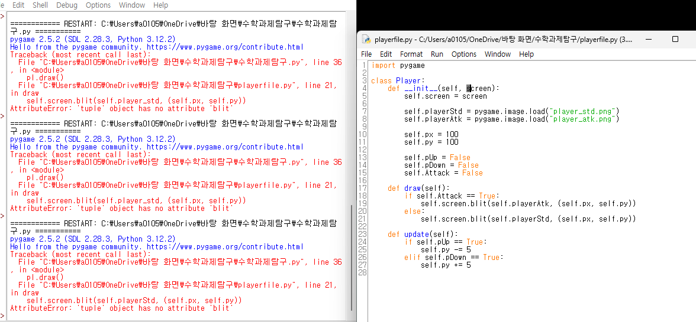
Task: Click the 'self.py = 100' line
Action: point(431,142)
